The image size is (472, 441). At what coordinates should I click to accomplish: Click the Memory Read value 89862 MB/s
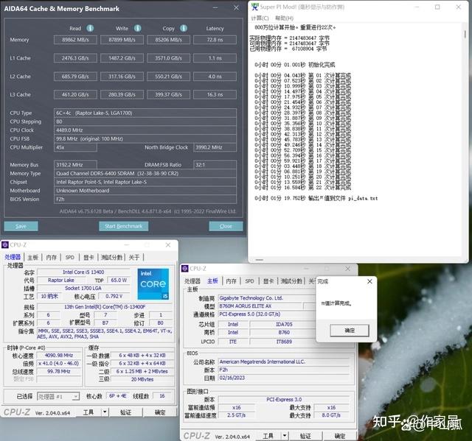(75, 40)
